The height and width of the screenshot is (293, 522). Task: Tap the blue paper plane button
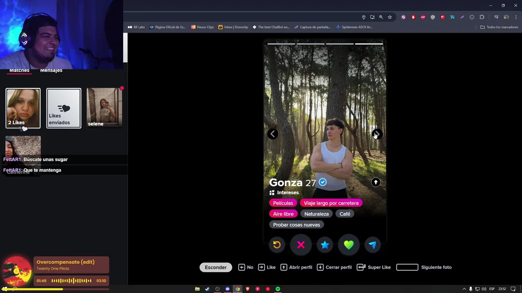point(372,245)
